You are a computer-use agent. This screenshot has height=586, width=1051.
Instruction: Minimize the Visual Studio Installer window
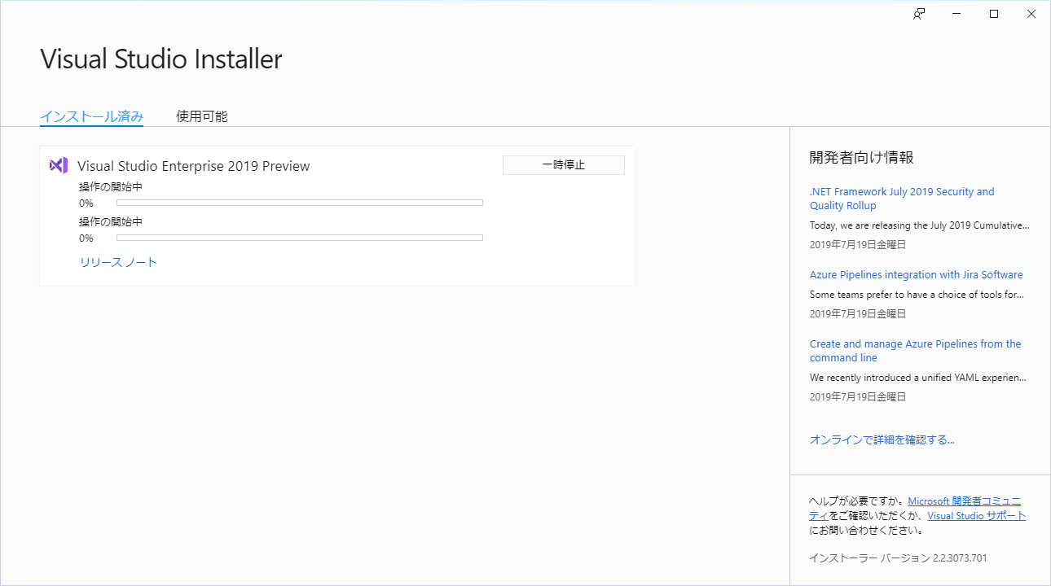(x=956, y=14)
